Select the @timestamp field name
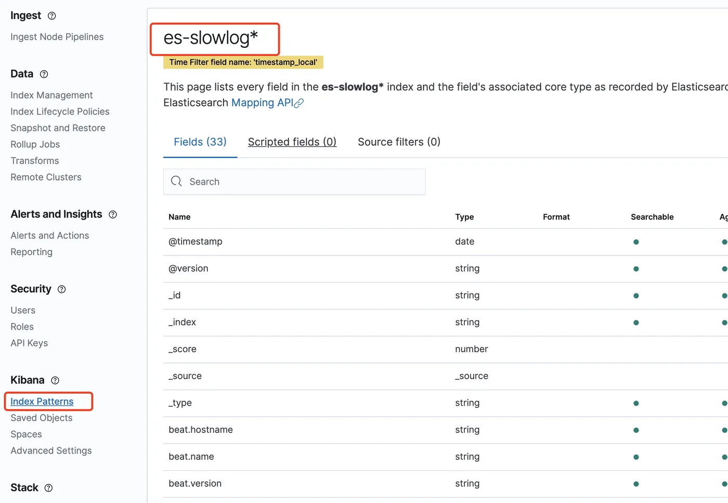Screen dimensions: 728x503 (196, 241)
